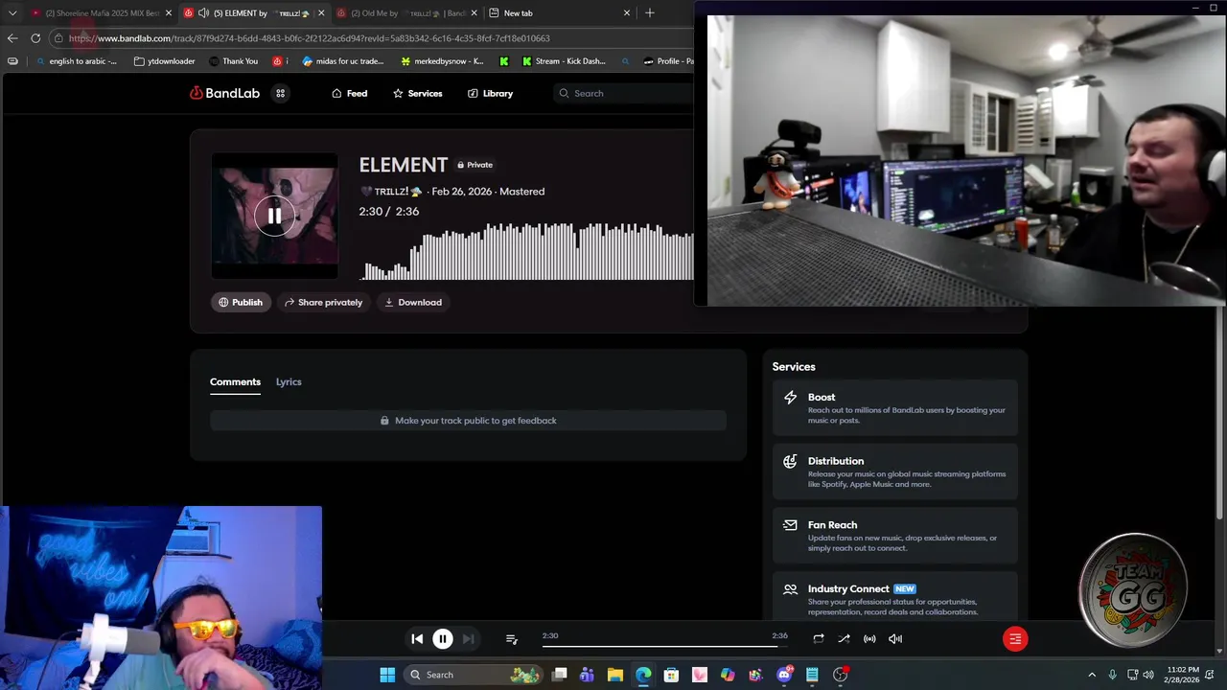Screen dimensions: 1227x690
Task: Switch to 'Old Me by' browser tab
Action: coord(407,13)
